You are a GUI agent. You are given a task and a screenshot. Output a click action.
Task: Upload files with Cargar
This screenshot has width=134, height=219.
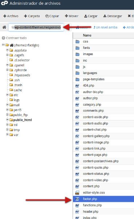[x=91, y=16]
